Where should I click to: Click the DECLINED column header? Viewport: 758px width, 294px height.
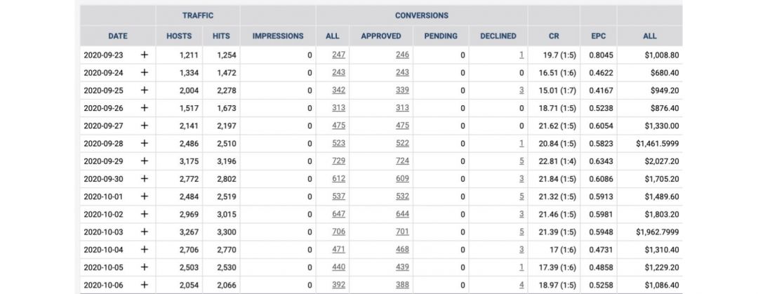(498, 36)
